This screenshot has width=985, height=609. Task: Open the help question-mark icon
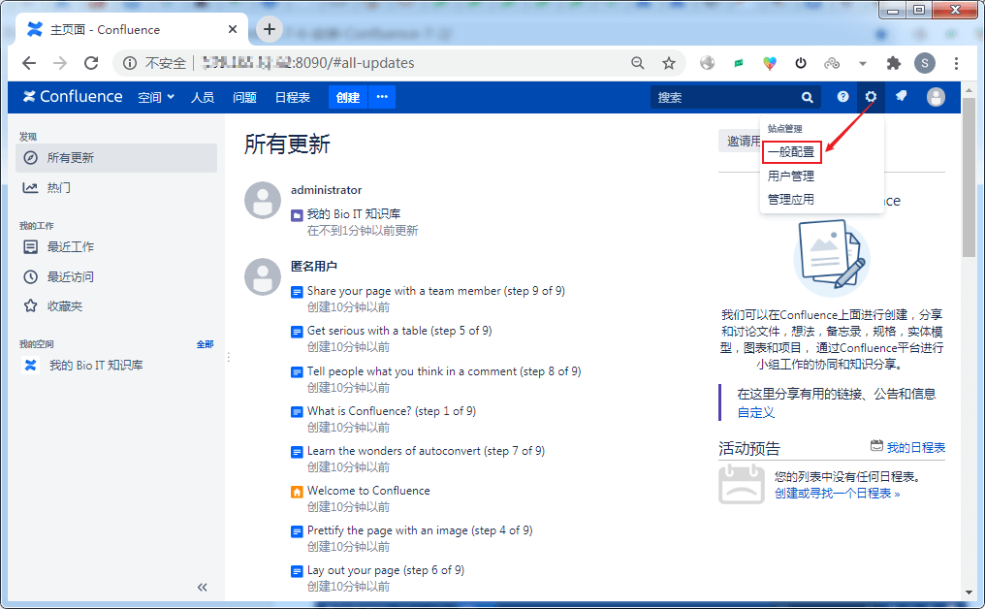pyautogui.click(x=842, y=97)
